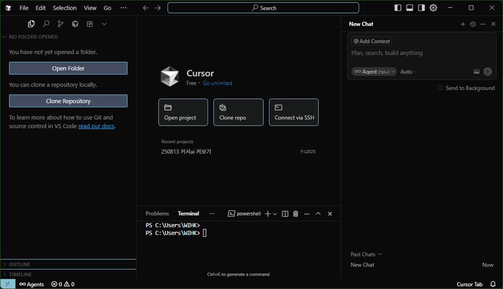Select the powershell terminal label

(244, 214)
